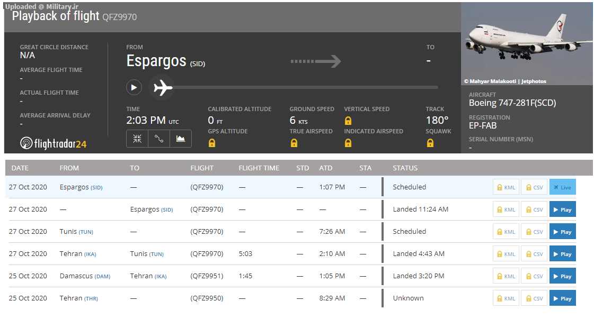594x319 pixels.
Task: Click the center-on-aircraft arrows icon
Action: (137, 139)
